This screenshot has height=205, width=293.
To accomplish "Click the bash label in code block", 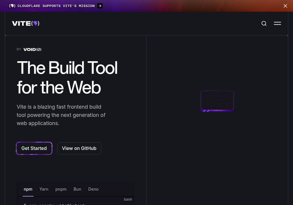I will coord(128,199).
